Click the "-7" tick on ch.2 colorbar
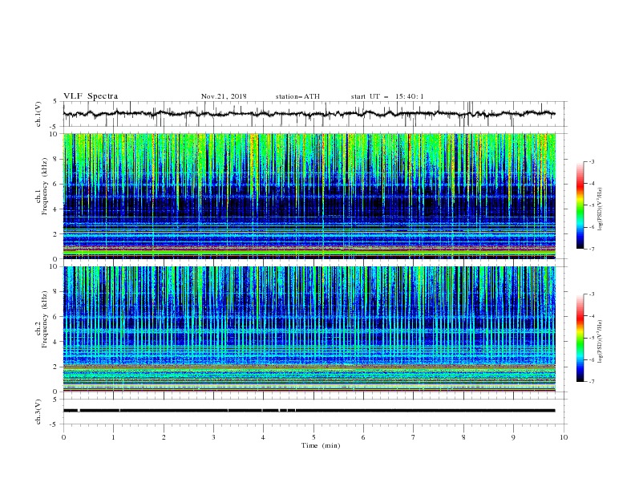This screenshot has height=491, width=635. tap(591, 382)
